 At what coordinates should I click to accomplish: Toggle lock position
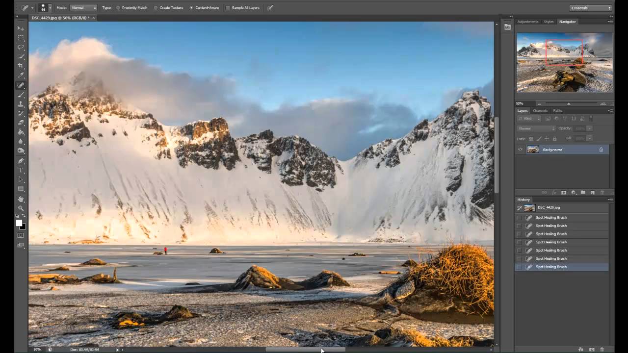point(547,139)
